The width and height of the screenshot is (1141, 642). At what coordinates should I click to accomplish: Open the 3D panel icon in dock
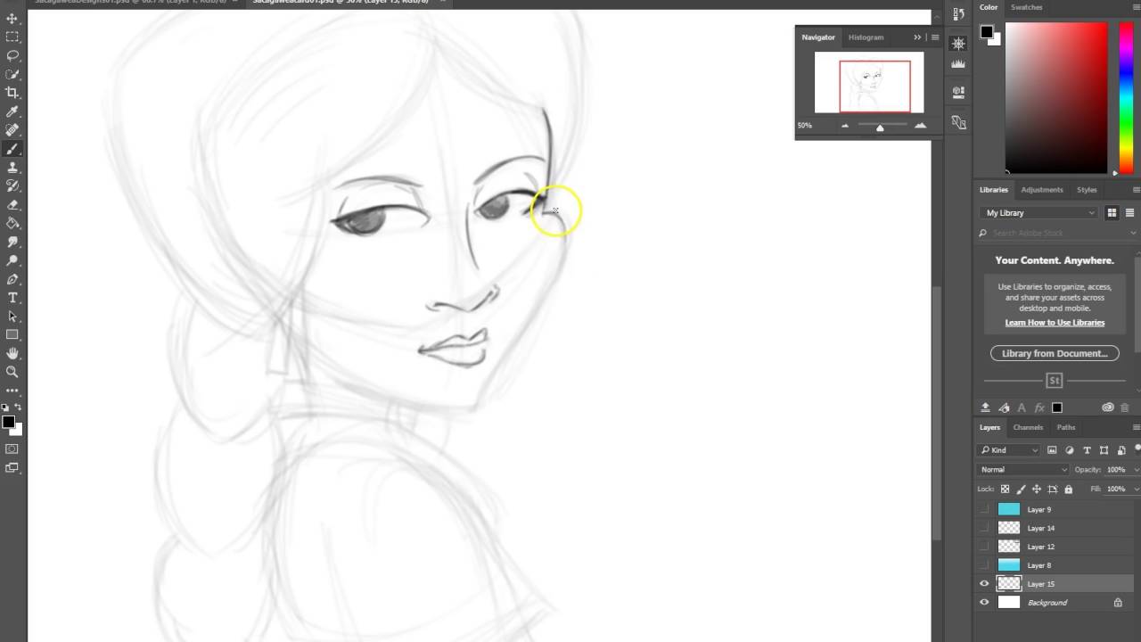tap(958, 91)
